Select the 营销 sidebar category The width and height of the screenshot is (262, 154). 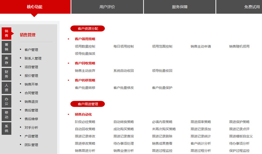pyautogui.click(x=7, y=47)
